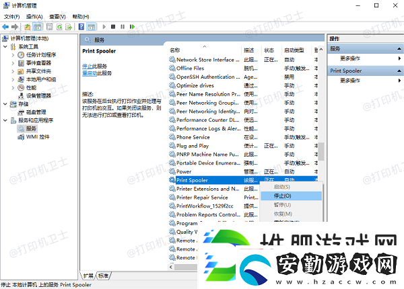Screen dimensions: 404x289
Task: Select the 本地用户和组 tree node
Action: 41,79
